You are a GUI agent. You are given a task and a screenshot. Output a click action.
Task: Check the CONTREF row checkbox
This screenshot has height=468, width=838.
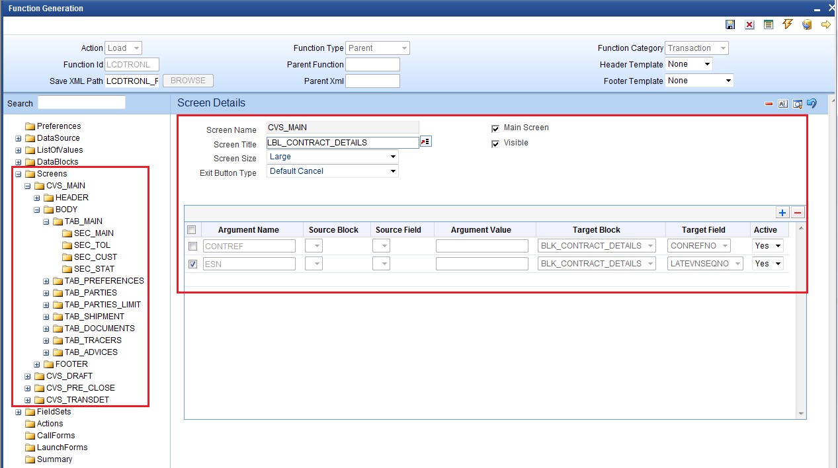[x=192, y=246]
